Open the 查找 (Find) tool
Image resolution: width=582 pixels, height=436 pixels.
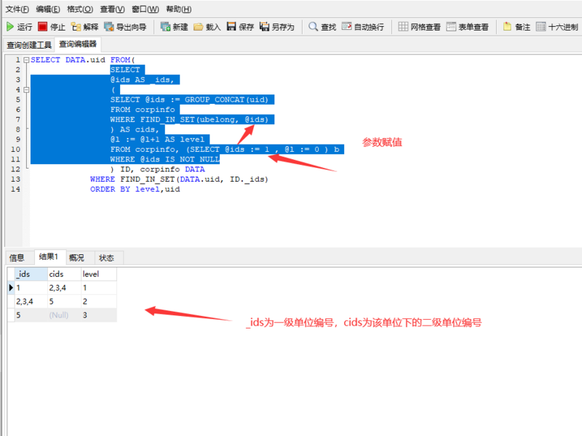click(322, 26)
